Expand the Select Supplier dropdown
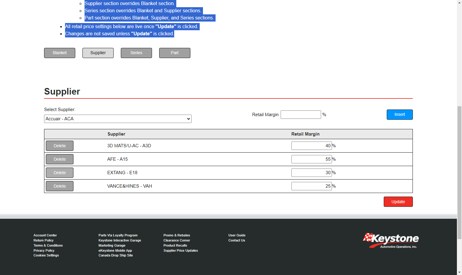 coord(118,119)
